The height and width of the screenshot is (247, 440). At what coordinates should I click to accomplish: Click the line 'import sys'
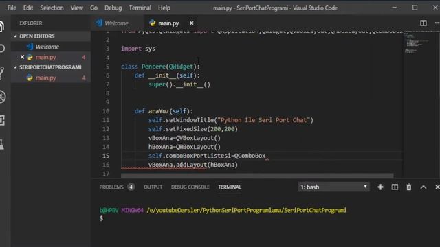[x=138, y=49]
